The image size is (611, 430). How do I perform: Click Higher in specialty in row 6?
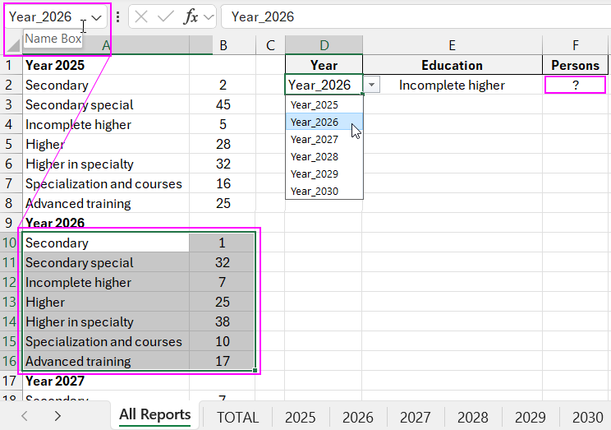(x=106, y=164)
